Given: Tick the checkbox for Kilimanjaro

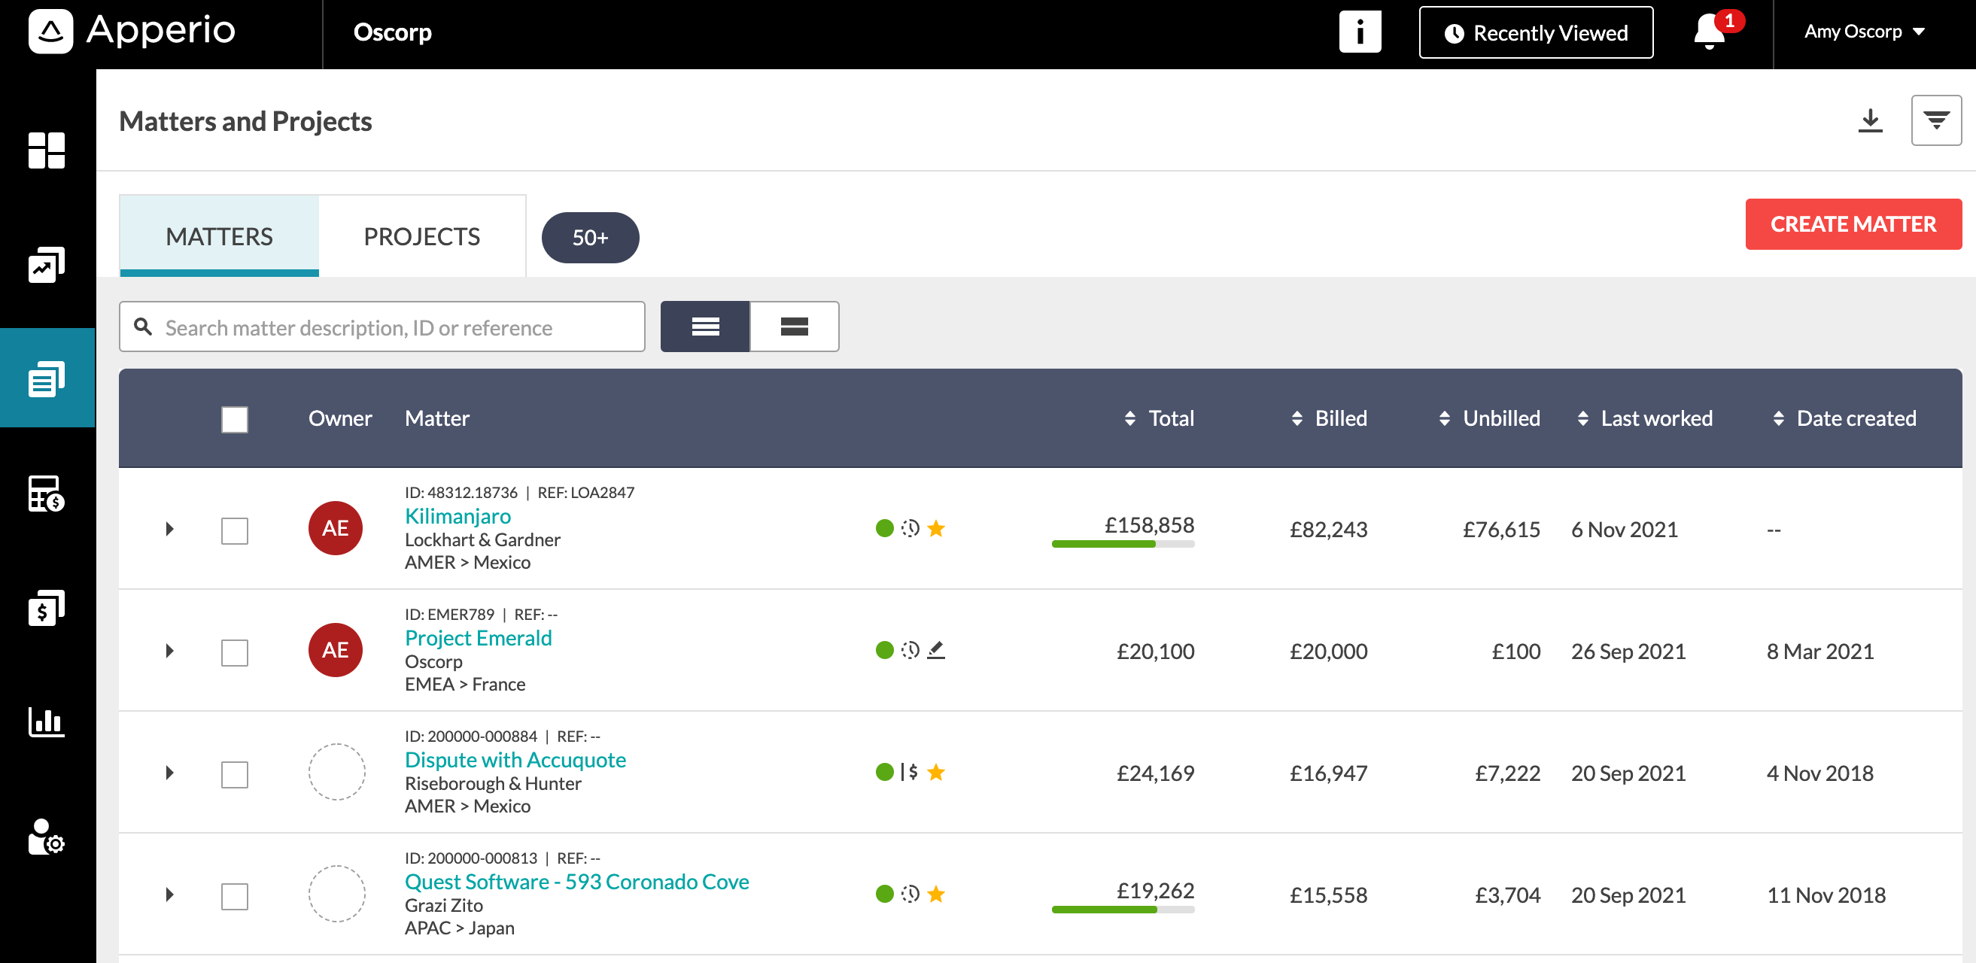Looking at the screenshot, I should [x=235, y=530].
